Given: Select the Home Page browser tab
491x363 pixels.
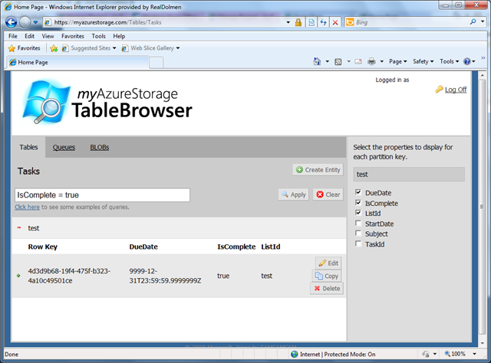Looking at the screenshot, I should pos(77,62).
